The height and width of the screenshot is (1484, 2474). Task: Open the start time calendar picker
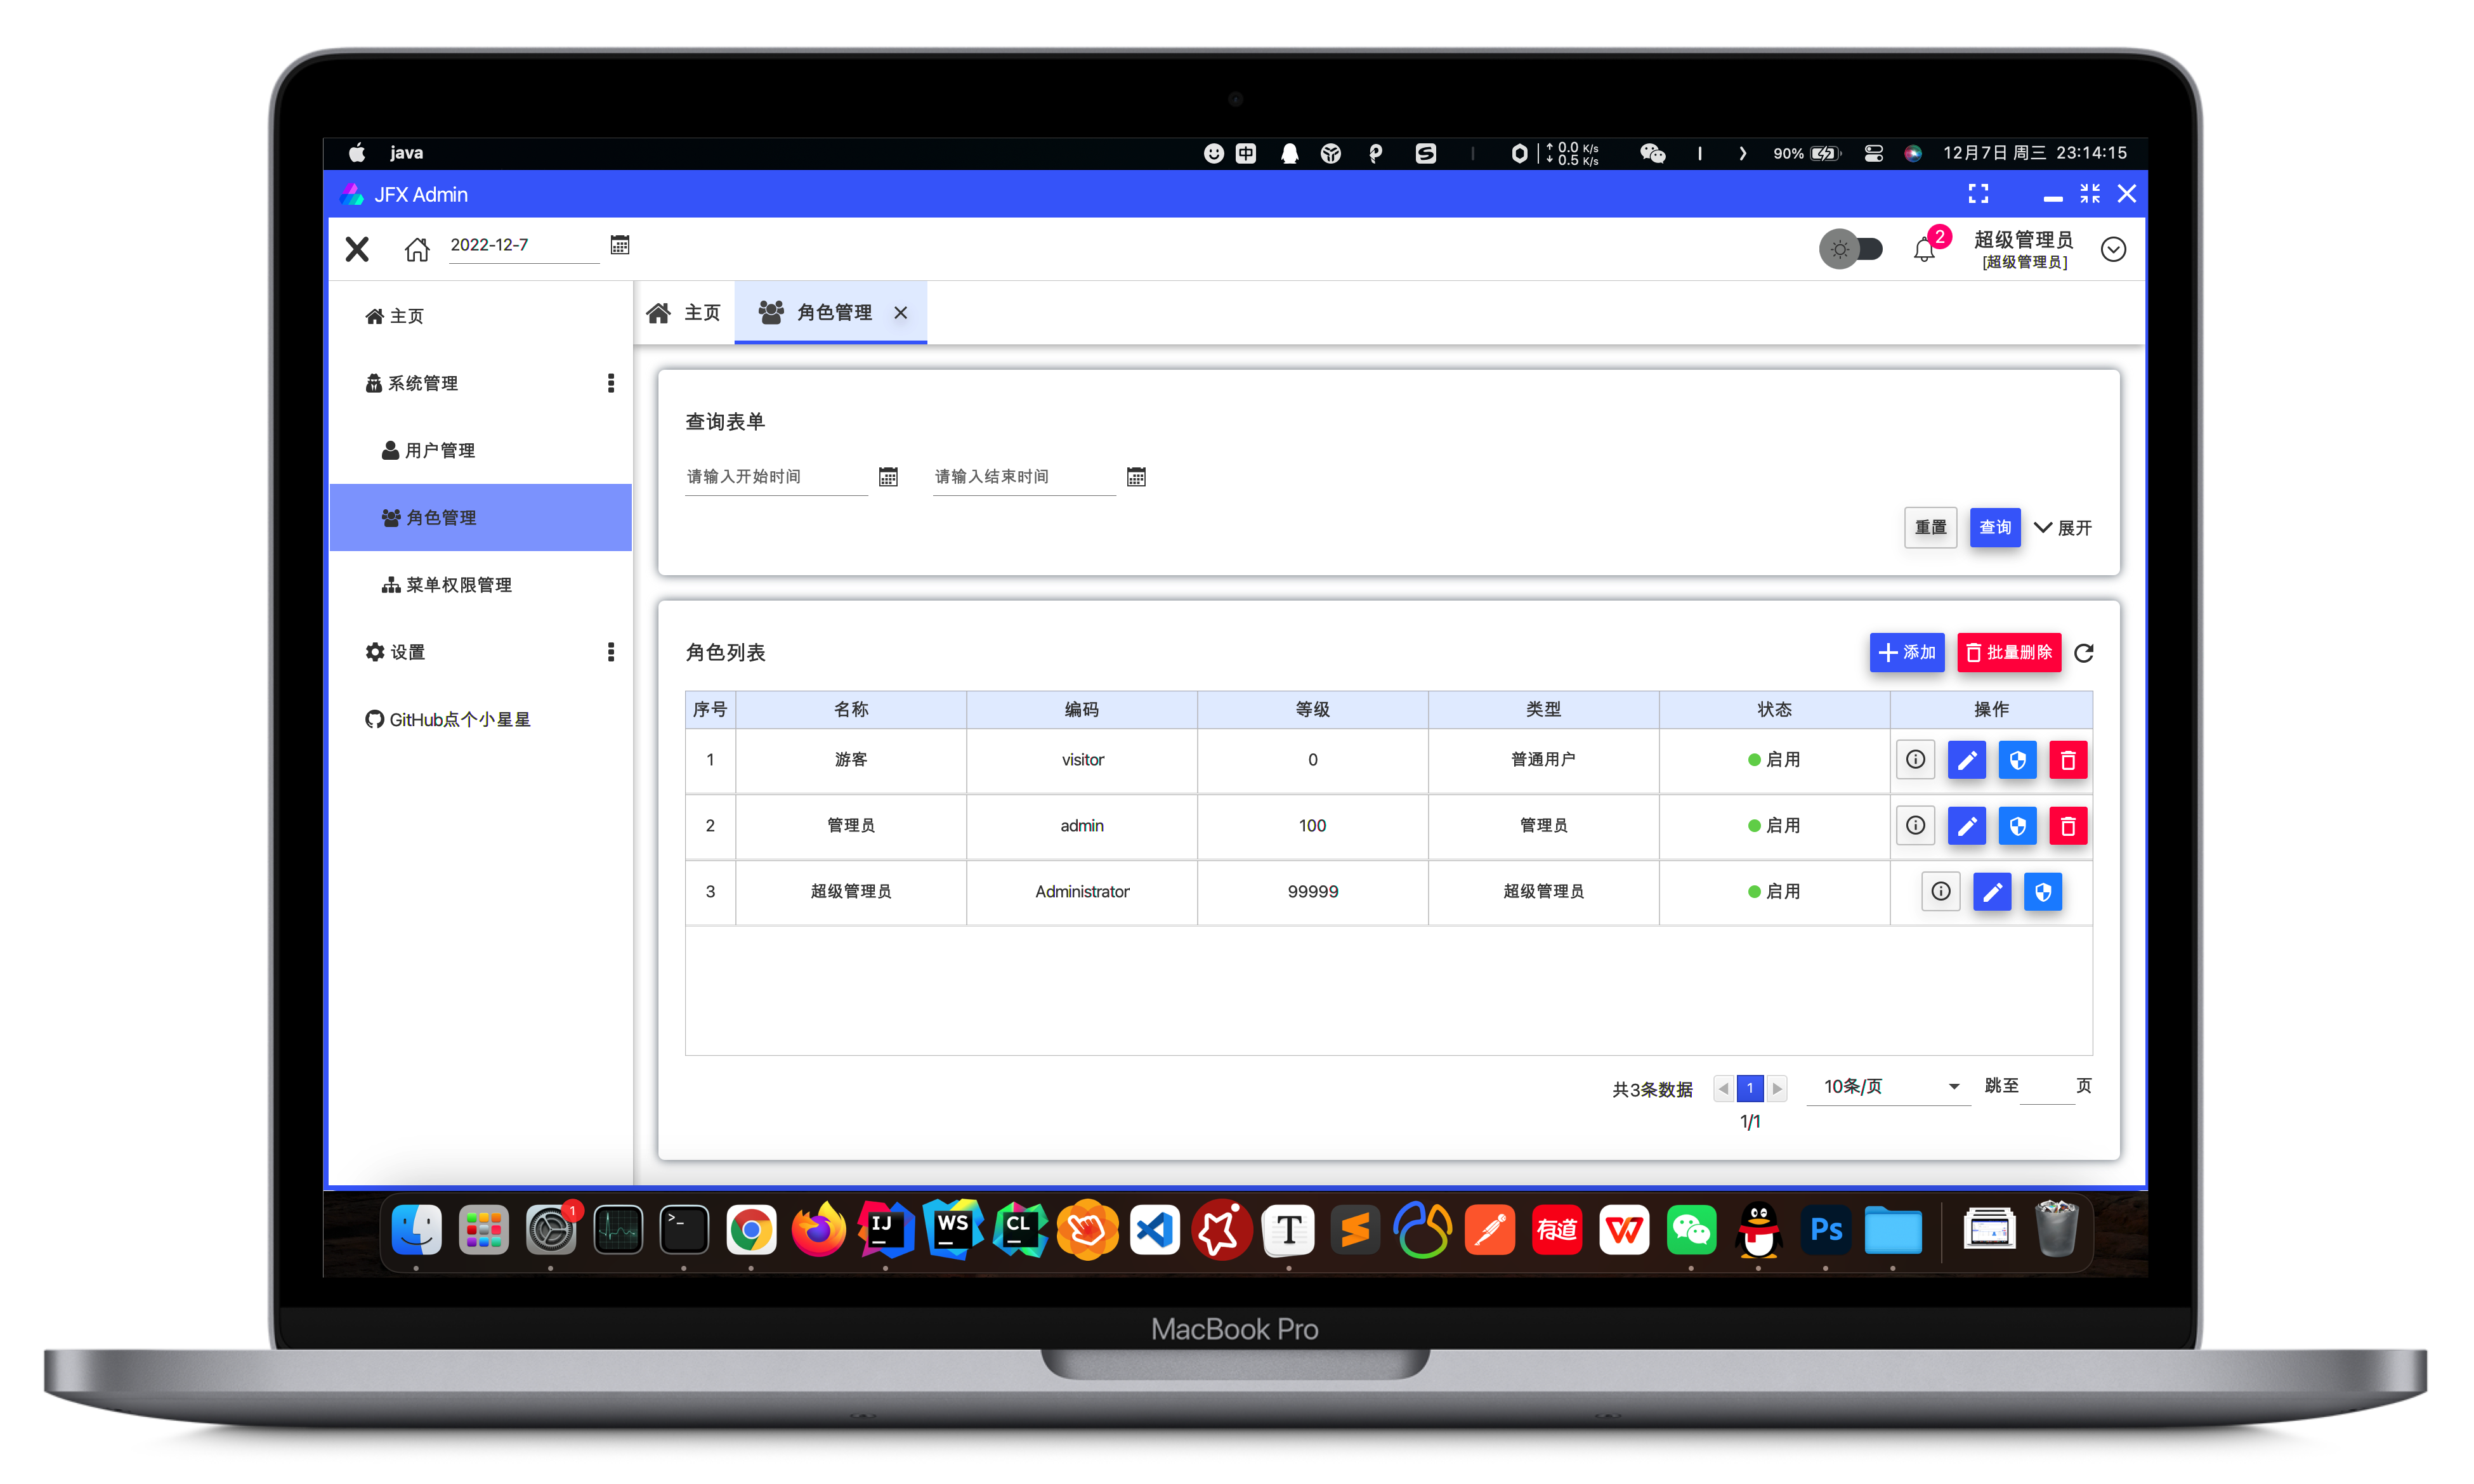888,477
